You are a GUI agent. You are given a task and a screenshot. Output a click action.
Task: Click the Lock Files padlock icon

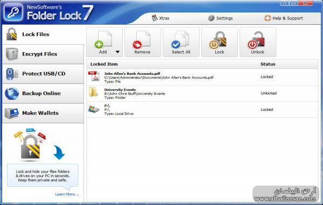coord(11,34)
